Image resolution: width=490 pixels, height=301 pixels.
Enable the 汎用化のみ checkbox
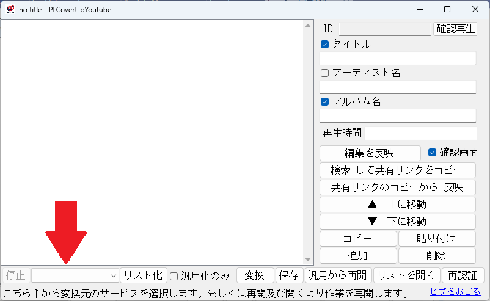174,275
